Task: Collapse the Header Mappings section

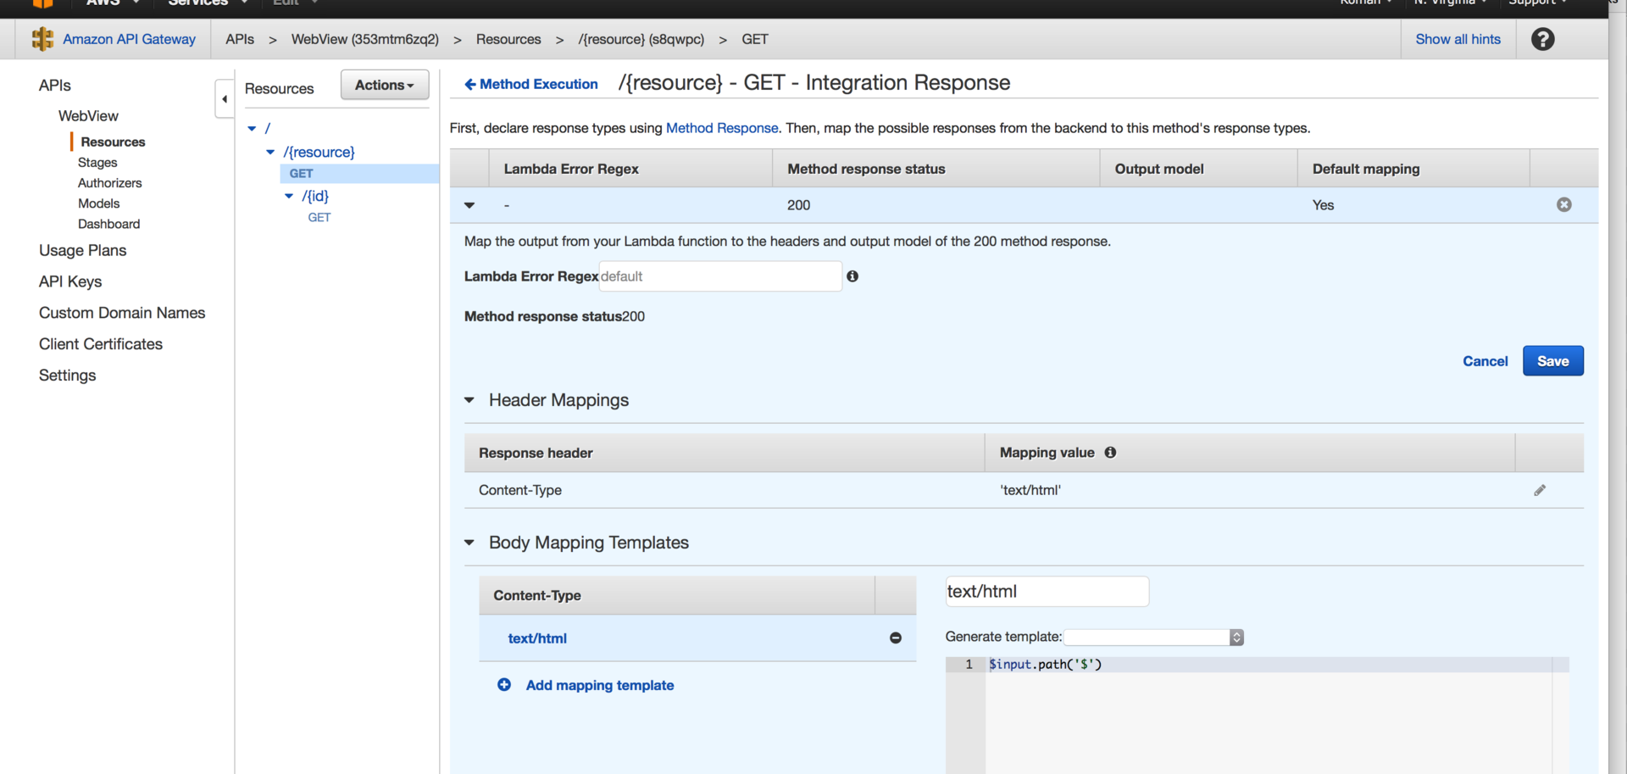Action: [470, 400]
